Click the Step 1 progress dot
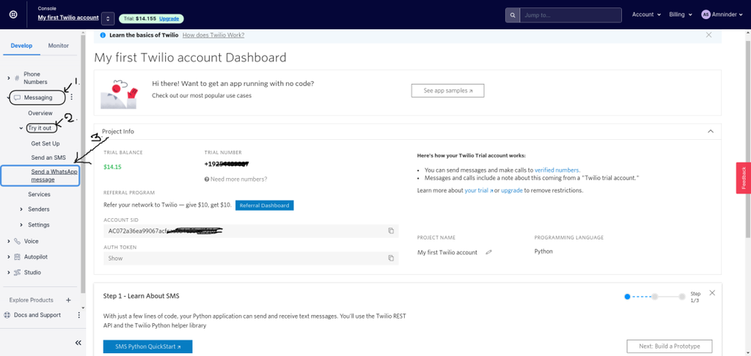751x356 pixels. tap(627, 297)
